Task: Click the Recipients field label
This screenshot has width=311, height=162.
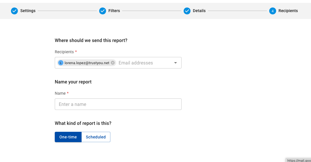Action: 64,52
